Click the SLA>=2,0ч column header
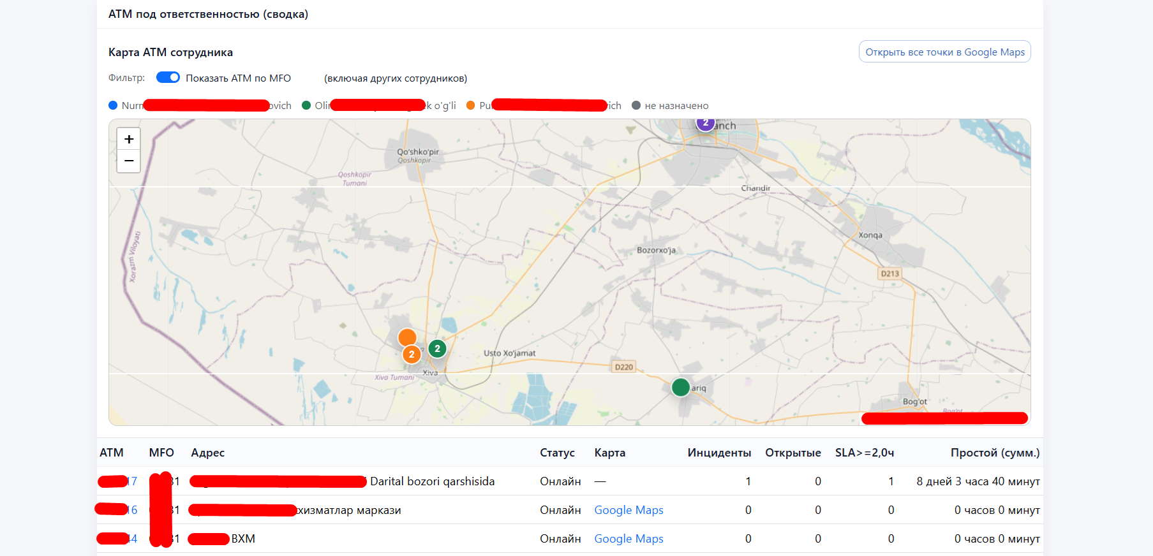This screenshot has height=556, width=1153. 864,453
